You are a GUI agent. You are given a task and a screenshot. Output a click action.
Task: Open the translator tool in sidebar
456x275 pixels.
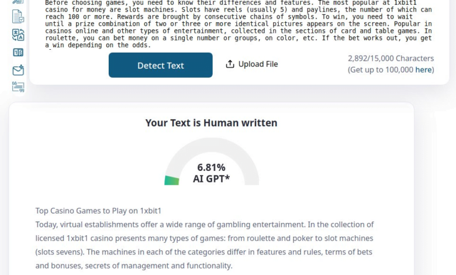pos(18,35)
